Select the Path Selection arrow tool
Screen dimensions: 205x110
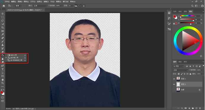click(2, 73)
